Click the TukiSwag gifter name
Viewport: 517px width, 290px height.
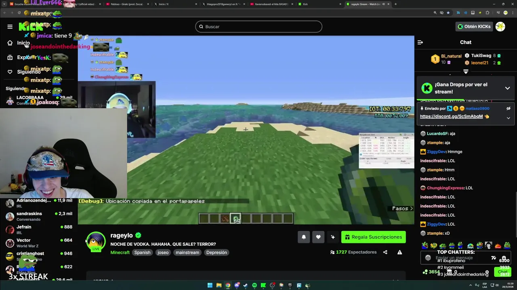coord(481,56)
